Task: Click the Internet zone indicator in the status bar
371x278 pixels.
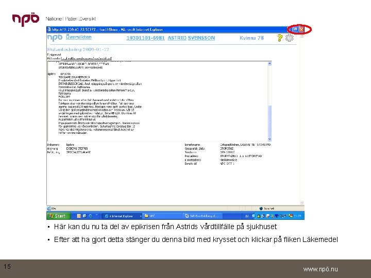Action: 267,208
